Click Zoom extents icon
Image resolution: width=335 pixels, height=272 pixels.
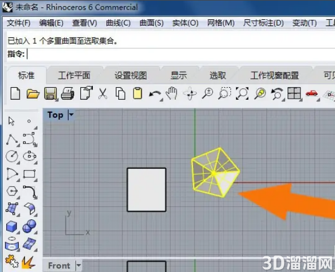[242, 93]
